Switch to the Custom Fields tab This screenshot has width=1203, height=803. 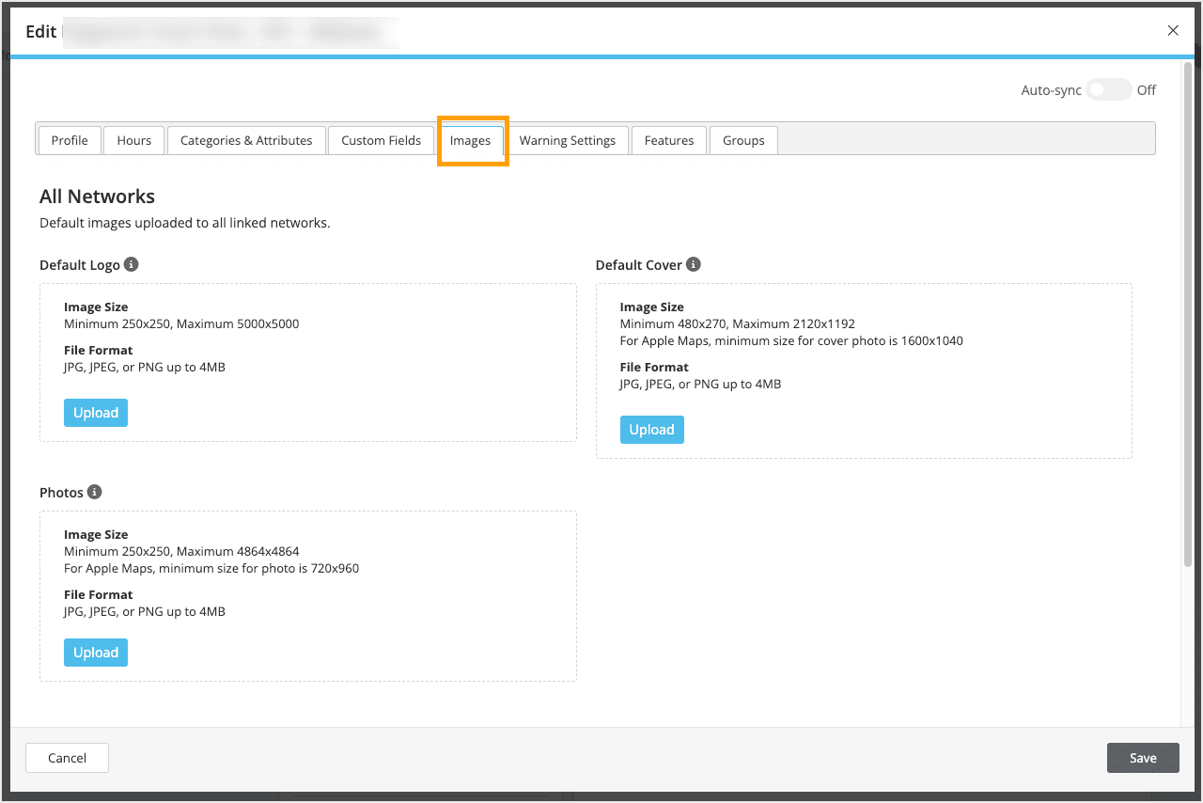[381, 140]
